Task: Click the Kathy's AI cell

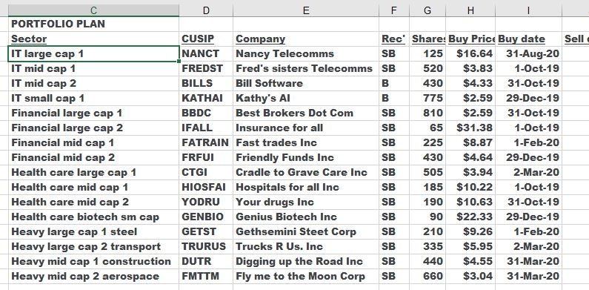Action: coord(306,98)
